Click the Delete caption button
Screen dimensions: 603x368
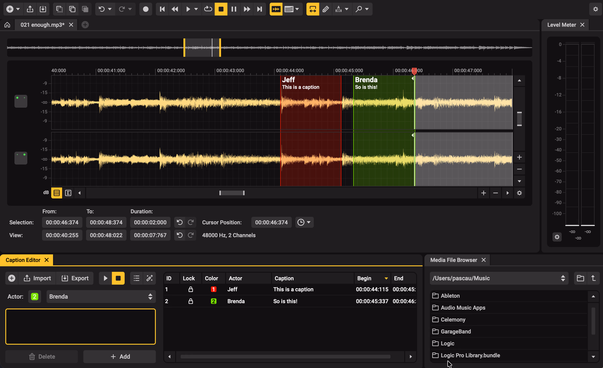pos(42,357)
